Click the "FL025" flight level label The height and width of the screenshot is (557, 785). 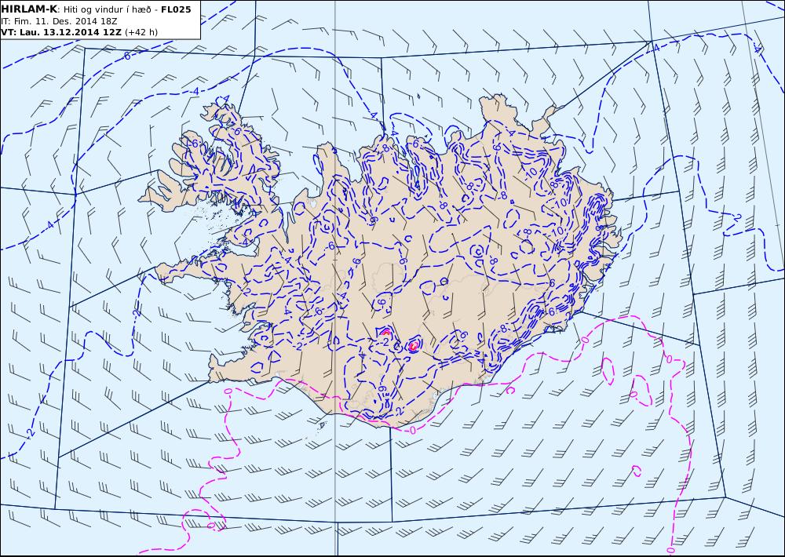click(x=176, y=9)
